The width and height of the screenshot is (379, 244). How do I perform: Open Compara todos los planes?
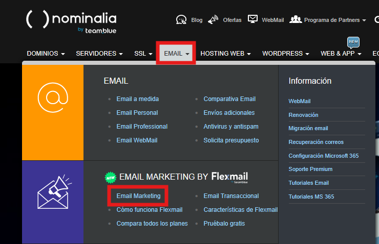point(152,224)
